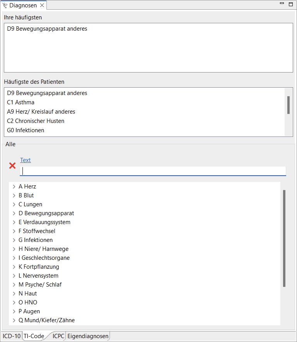Select D9 Bewegungsapparat anderes under Ihre häufigsten
This screenshot has height=342, width=297.
pos(47,29)
